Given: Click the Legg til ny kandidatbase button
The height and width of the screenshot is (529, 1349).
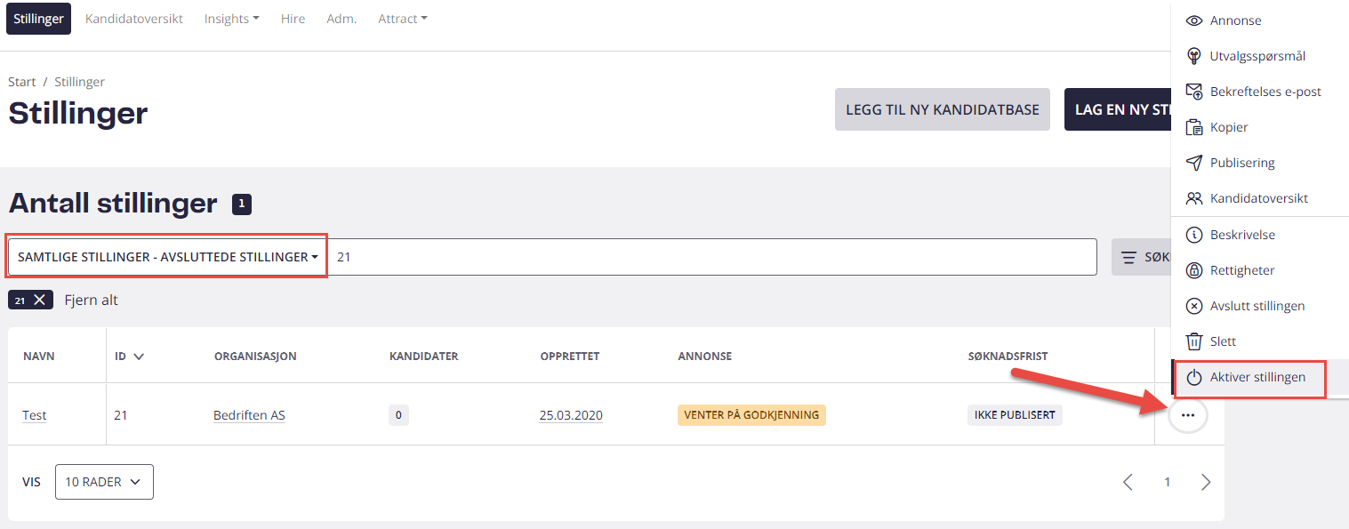Looking at the screenshot, I should point(943,110).
